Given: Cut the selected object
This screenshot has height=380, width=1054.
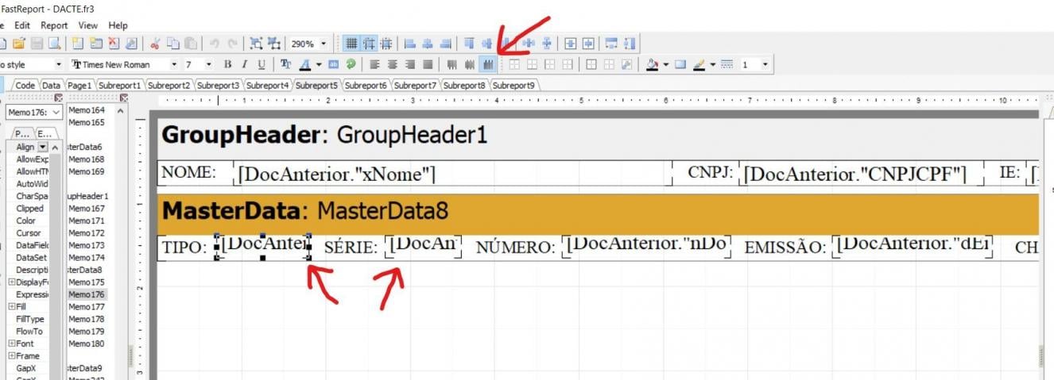Looking at the screenshot, I should coord(155,44).
